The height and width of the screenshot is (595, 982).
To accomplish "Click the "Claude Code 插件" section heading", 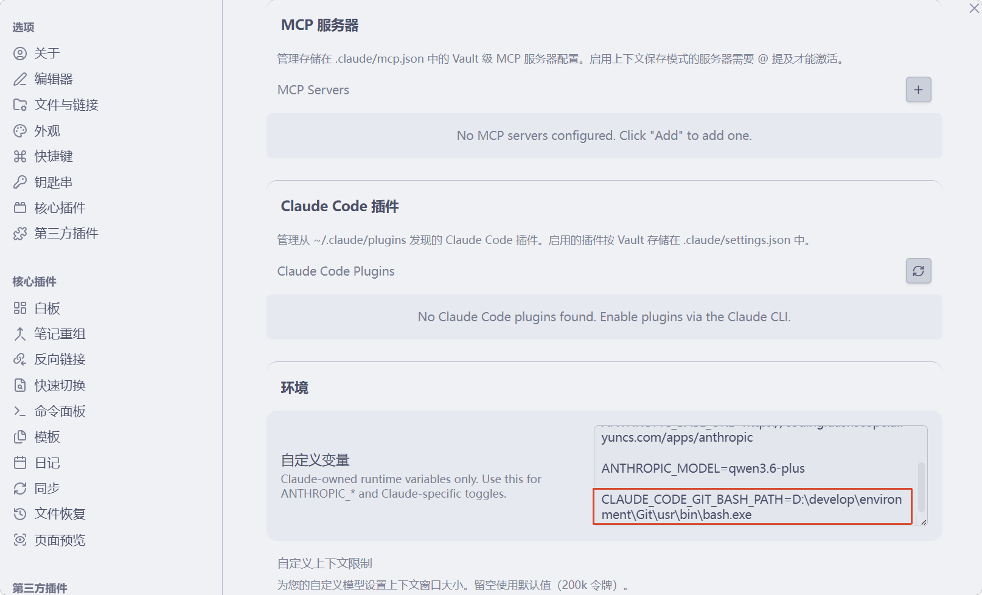I will 340,206.
